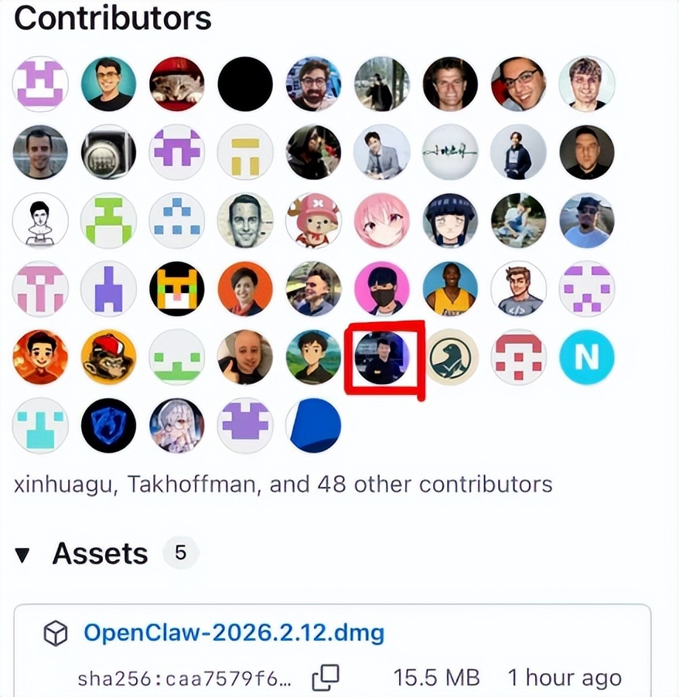Click the package cube icon beside OpenClaw dmg
This screenshot has width=679, height=697.
click(56, 633)
